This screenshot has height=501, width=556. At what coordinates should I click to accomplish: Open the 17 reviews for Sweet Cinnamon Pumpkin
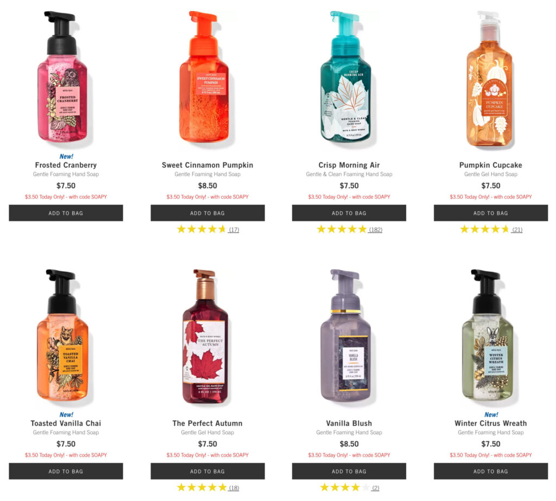233,230
